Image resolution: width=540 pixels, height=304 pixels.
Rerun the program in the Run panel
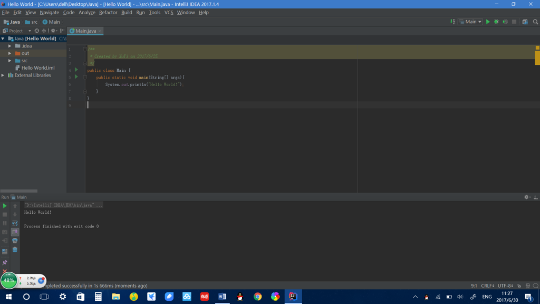point(4,206)
